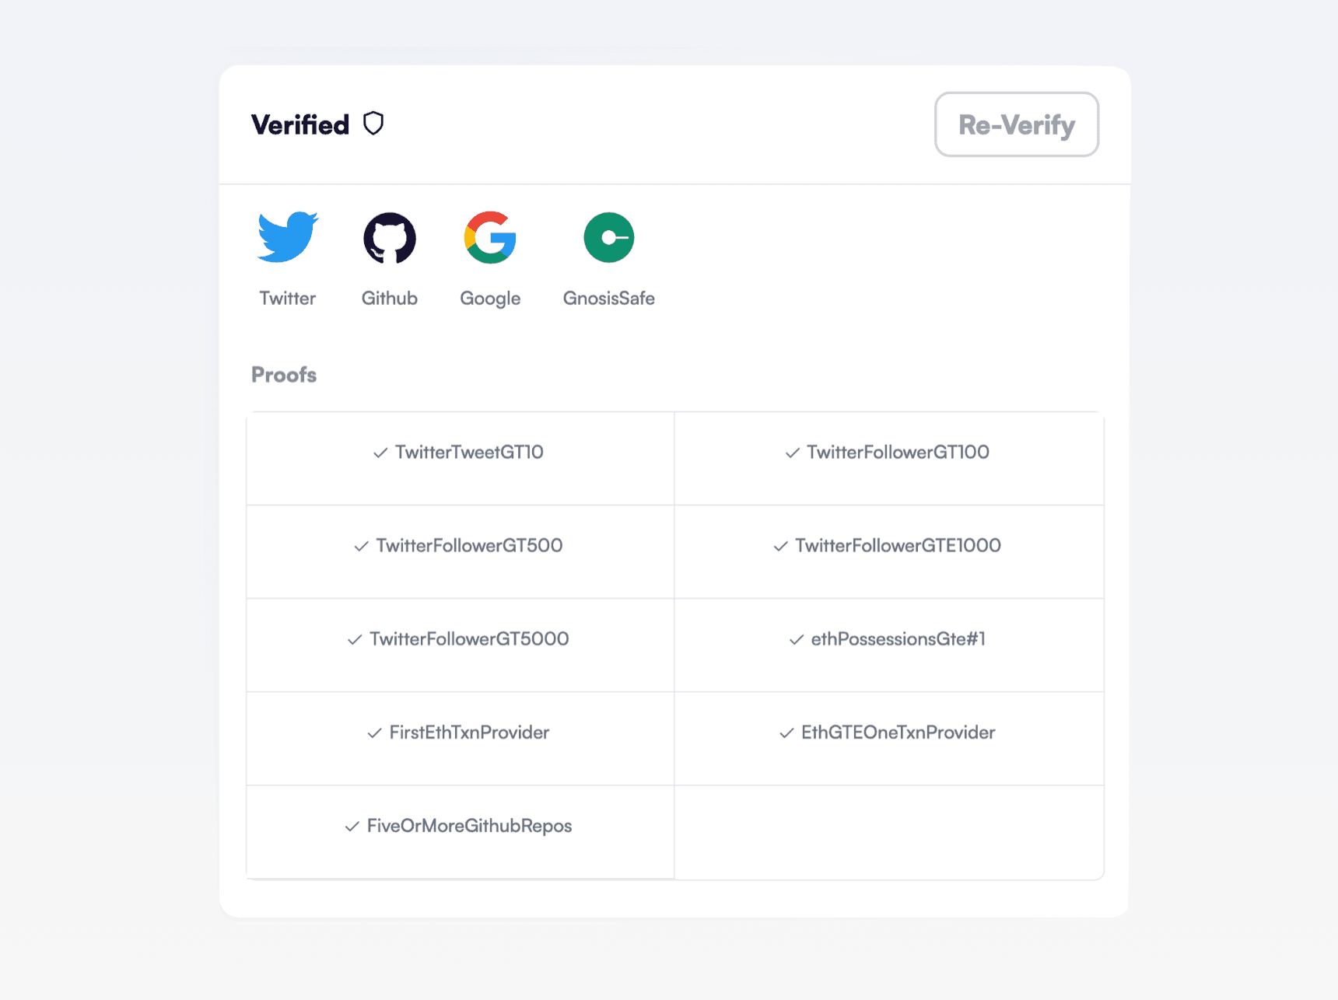Viewport: 1338px width, 1000px height.
Task: Click the GnosisSafe text label
Action: [x=609, y=299]
